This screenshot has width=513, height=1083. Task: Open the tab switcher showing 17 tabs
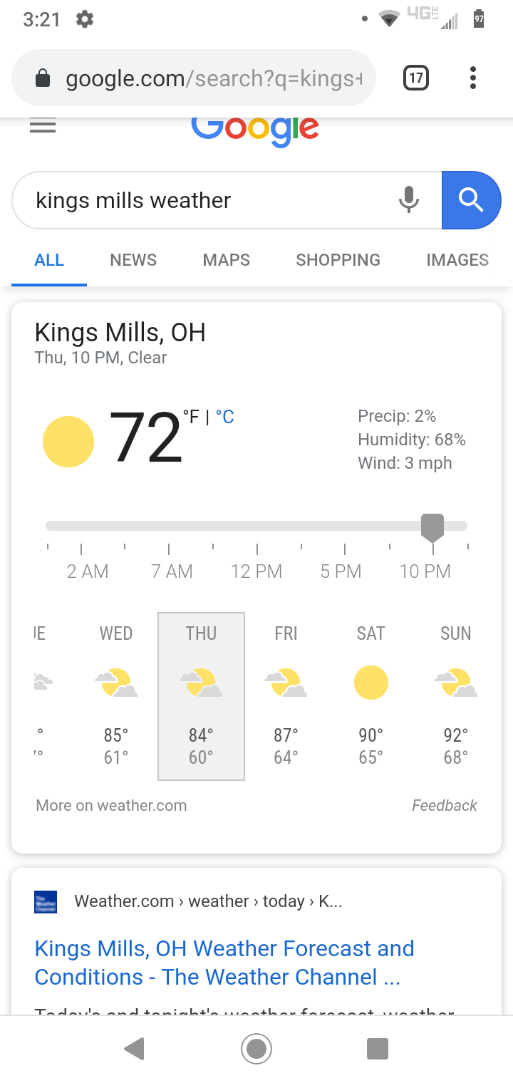coord(416,78)
